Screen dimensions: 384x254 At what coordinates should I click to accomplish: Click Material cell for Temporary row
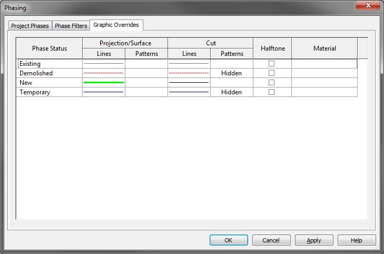click(324, 92)
